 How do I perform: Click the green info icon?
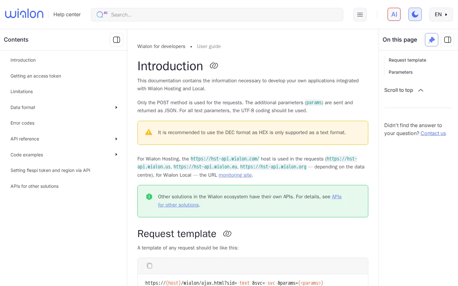tap(149, 197)
